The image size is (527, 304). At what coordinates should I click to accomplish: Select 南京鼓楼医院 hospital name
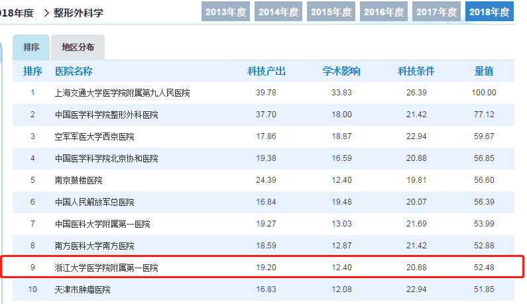(79, 180)
